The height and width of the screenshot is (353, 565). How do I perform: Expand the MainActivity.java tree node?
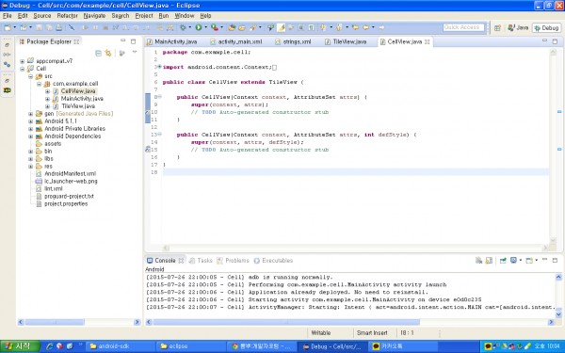point(48,99)
